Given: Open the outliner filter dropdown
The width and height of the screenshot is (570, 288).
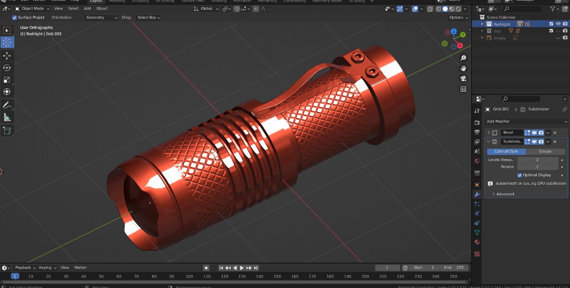Looking at the screenshot, I should coord(554,9).
